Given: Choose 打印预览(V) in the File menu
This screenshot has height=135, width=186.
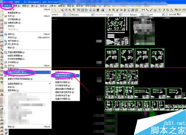Looking at the screenshot, I should pyautogui.click(x=27, y=62).
